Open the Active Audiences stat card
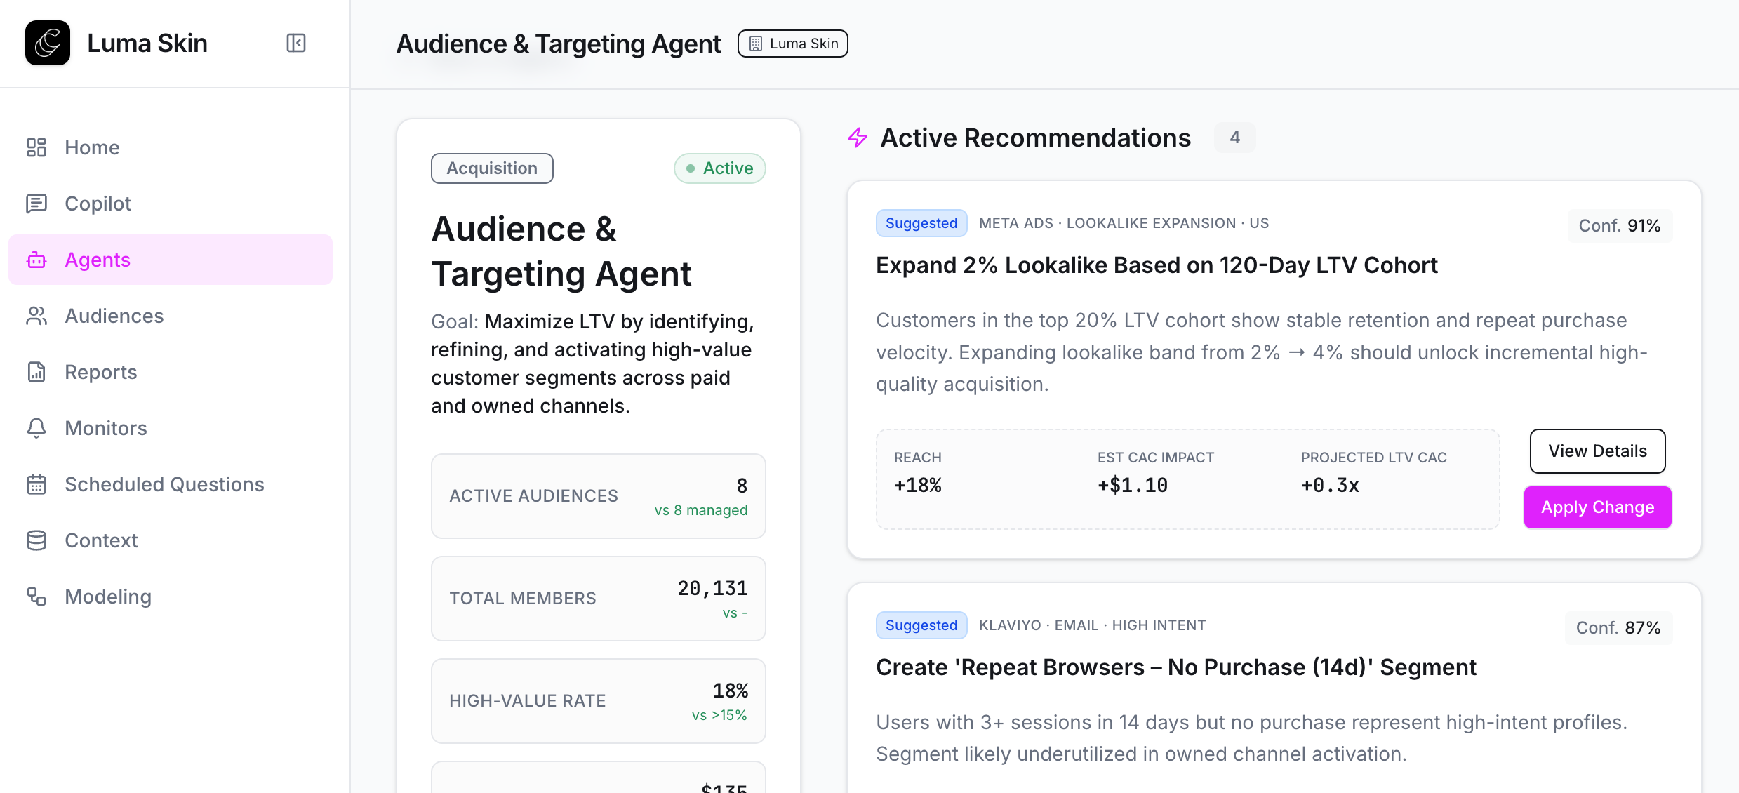 598,496
